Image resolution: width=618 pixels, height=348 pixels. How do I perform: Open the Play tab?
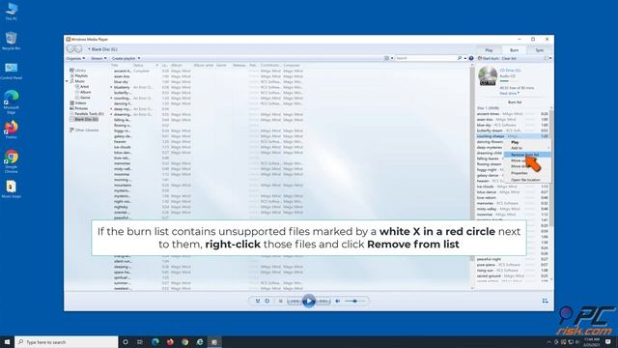tap(490, 50)
